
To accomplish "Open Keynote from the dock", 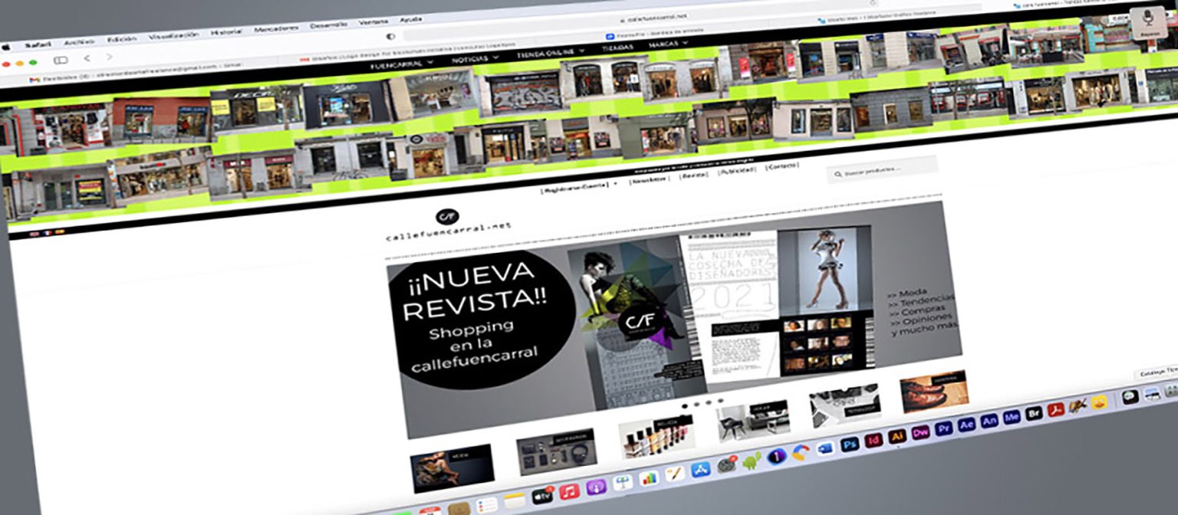I will point(622,482).
